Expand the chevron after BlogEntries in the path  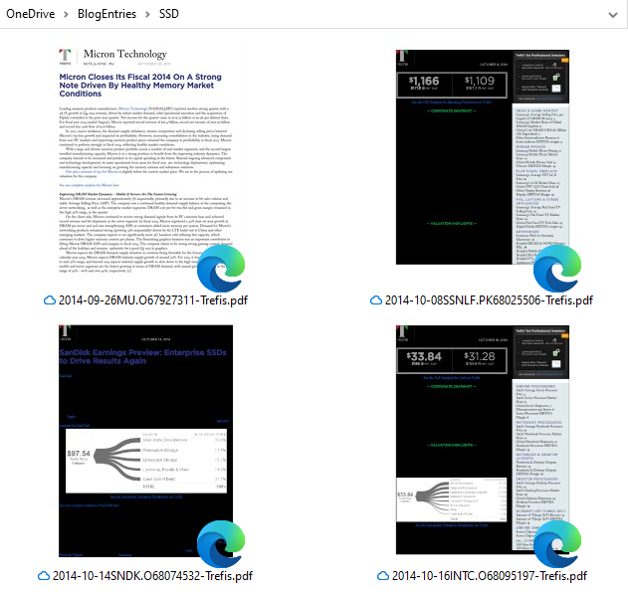tap(147, 14)
